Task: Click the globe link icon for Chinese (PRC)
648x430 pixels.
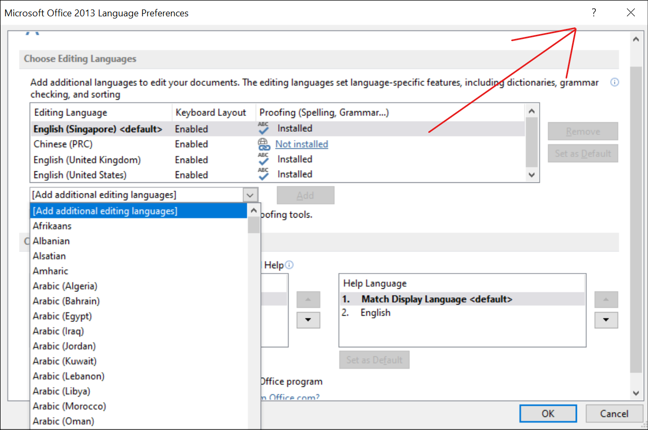Action: click(263, 144)
